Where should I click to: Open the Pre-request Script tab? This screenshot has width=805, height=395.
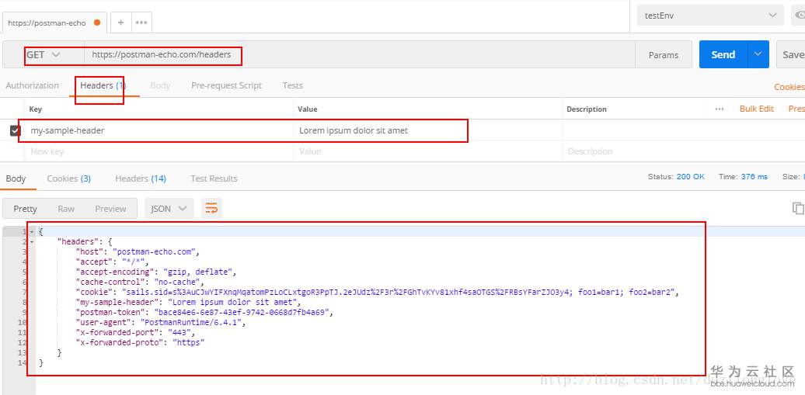point(226,85)
